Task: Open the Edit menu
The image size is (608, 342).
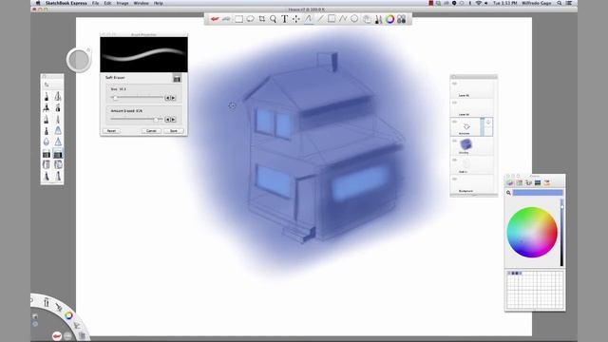Action: pos(107,3)
